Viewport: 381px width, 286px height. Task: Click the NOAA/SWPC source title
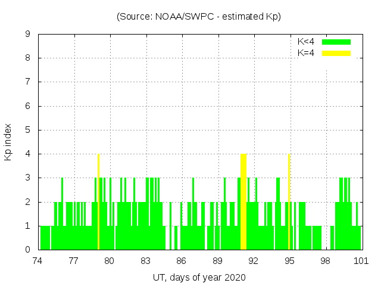pos(199,17)
